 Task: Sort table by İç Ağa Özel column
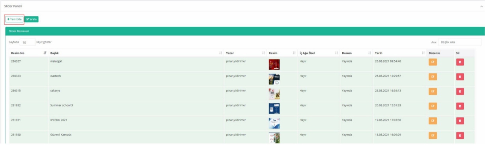(319, 53)
